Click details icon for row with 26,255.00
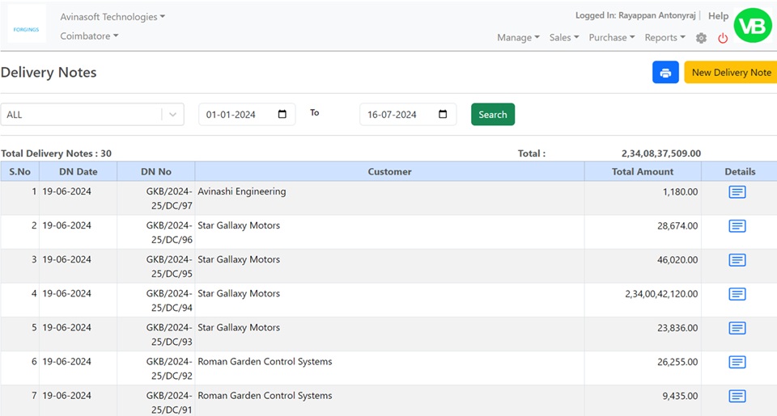Screen dimensions: 777x416 pos(737,362)
